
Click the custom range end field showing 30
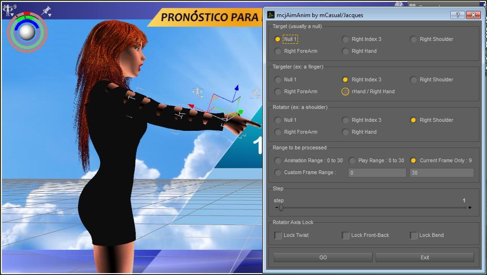(442, 173)
